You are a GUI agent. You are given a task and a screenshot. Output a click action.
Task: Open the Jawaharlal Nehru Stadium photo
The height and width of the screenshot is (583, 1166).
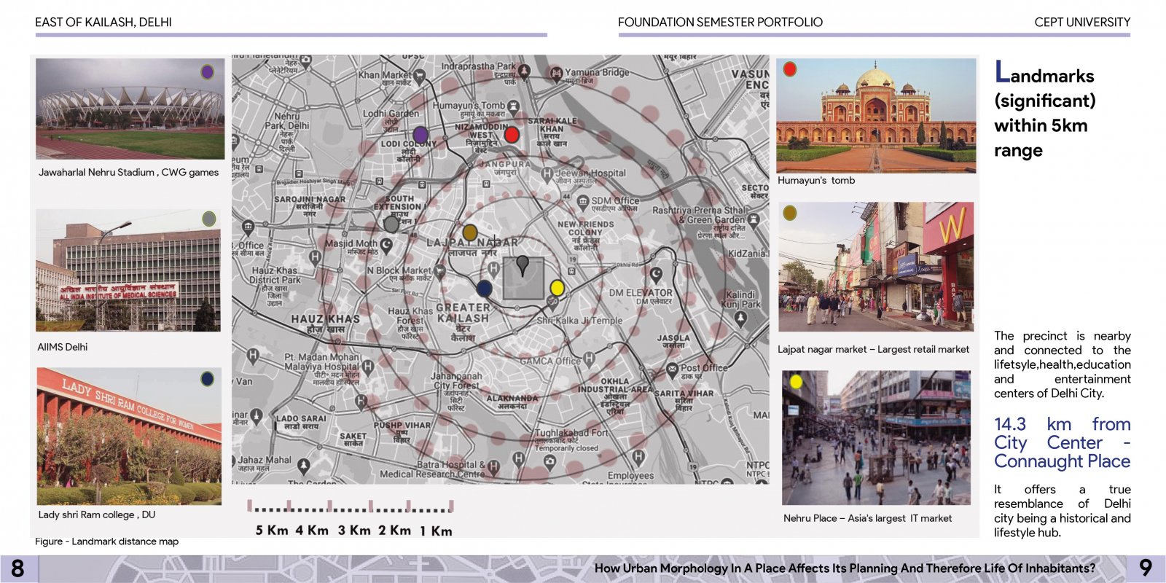[130, 109]
